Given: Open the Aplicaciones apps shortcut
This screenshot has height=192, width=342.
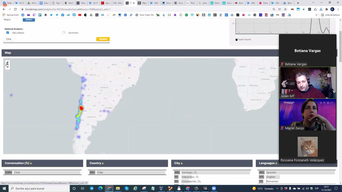Looking at the screenshot, I should (11, 15).
